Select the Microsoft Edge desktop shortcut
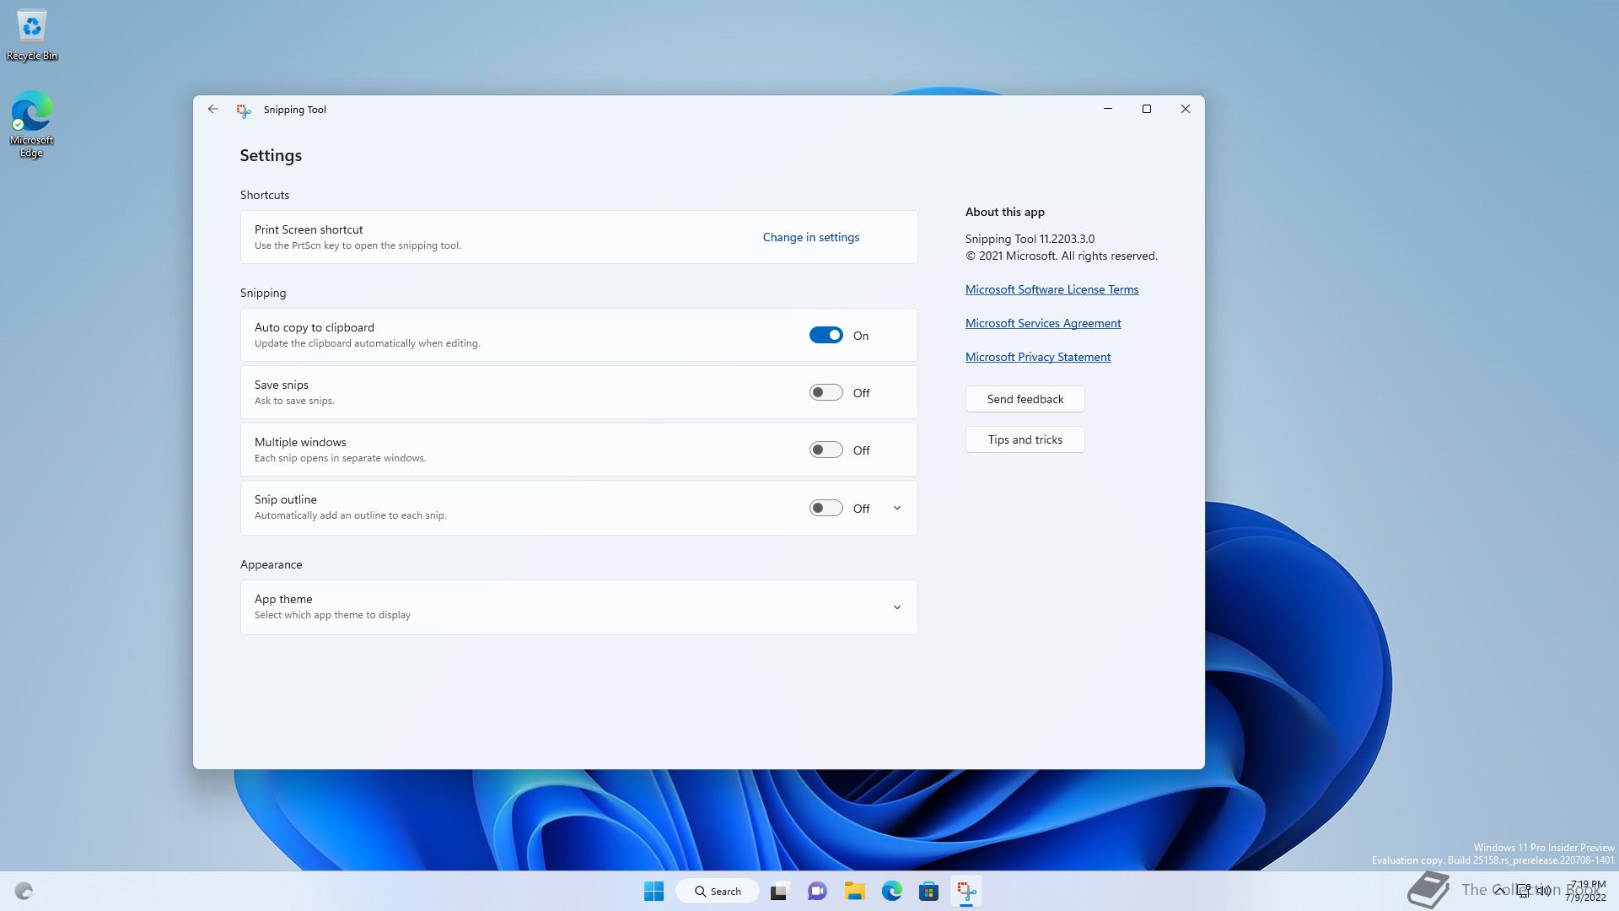1619x911 pixels. 32,124
